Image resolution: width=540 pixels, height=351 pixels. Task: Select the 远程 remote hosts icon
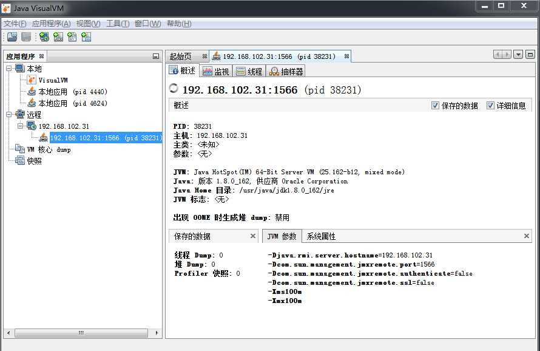tap(20, 115)
